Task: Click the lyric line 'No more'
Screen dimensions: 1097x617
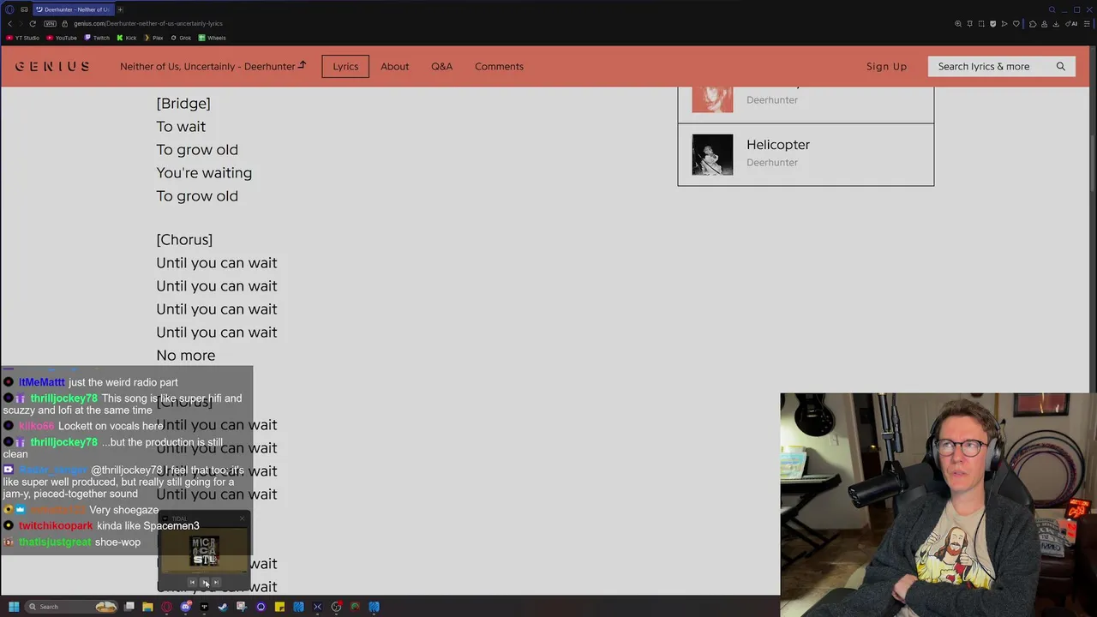Action: click(x=186, y=355)
